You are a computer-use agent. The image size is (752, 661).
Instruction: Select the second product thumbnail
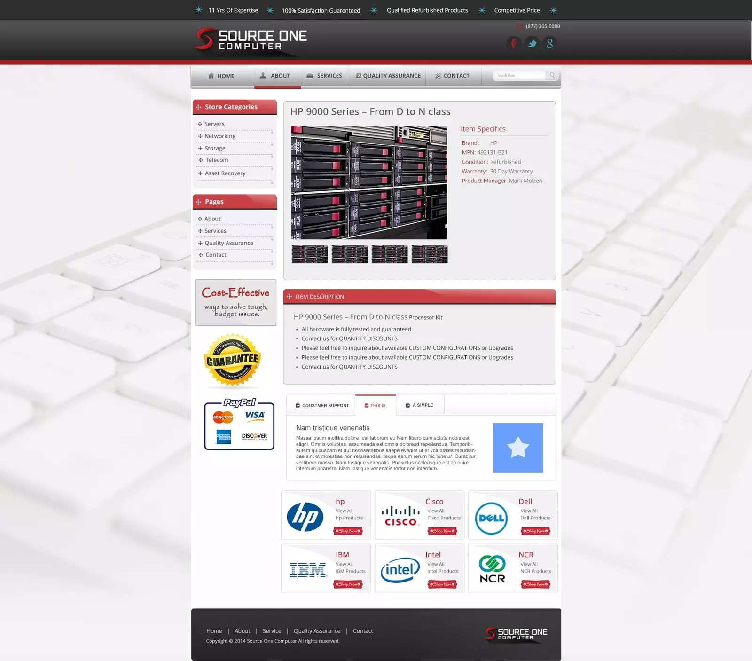click(350, 254)
